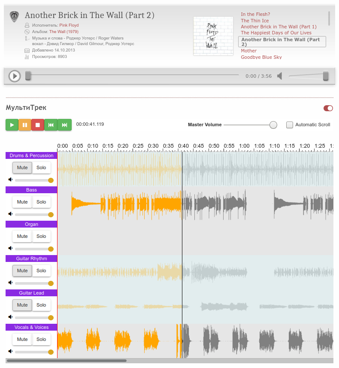Click the Guitar Lead volume speaker icon

click(x=10, y=317)
